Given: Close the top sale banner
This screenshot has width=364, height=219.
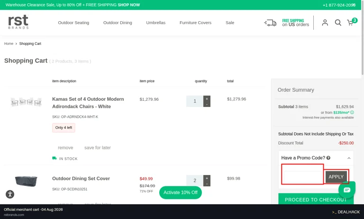Looking at the screenshot, I should coord(354,5).
